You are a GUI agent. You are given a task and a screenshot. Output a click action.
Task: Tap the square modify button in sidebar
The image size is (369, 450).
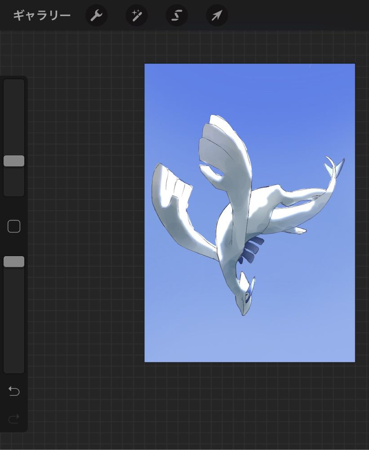pos(14,226)
